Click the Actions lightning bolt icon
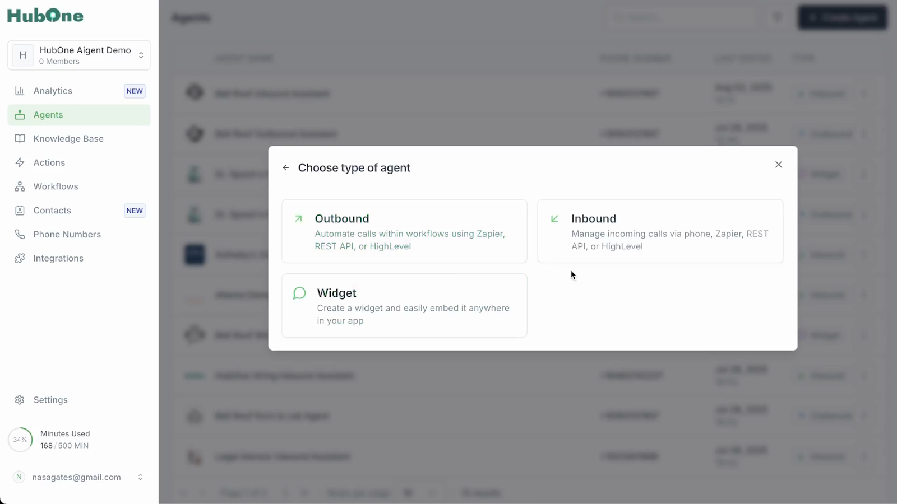 pos(20,162)
